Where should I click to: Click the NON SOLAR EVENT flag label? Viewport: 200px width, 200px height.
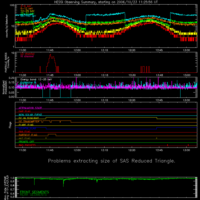[30, 115]
